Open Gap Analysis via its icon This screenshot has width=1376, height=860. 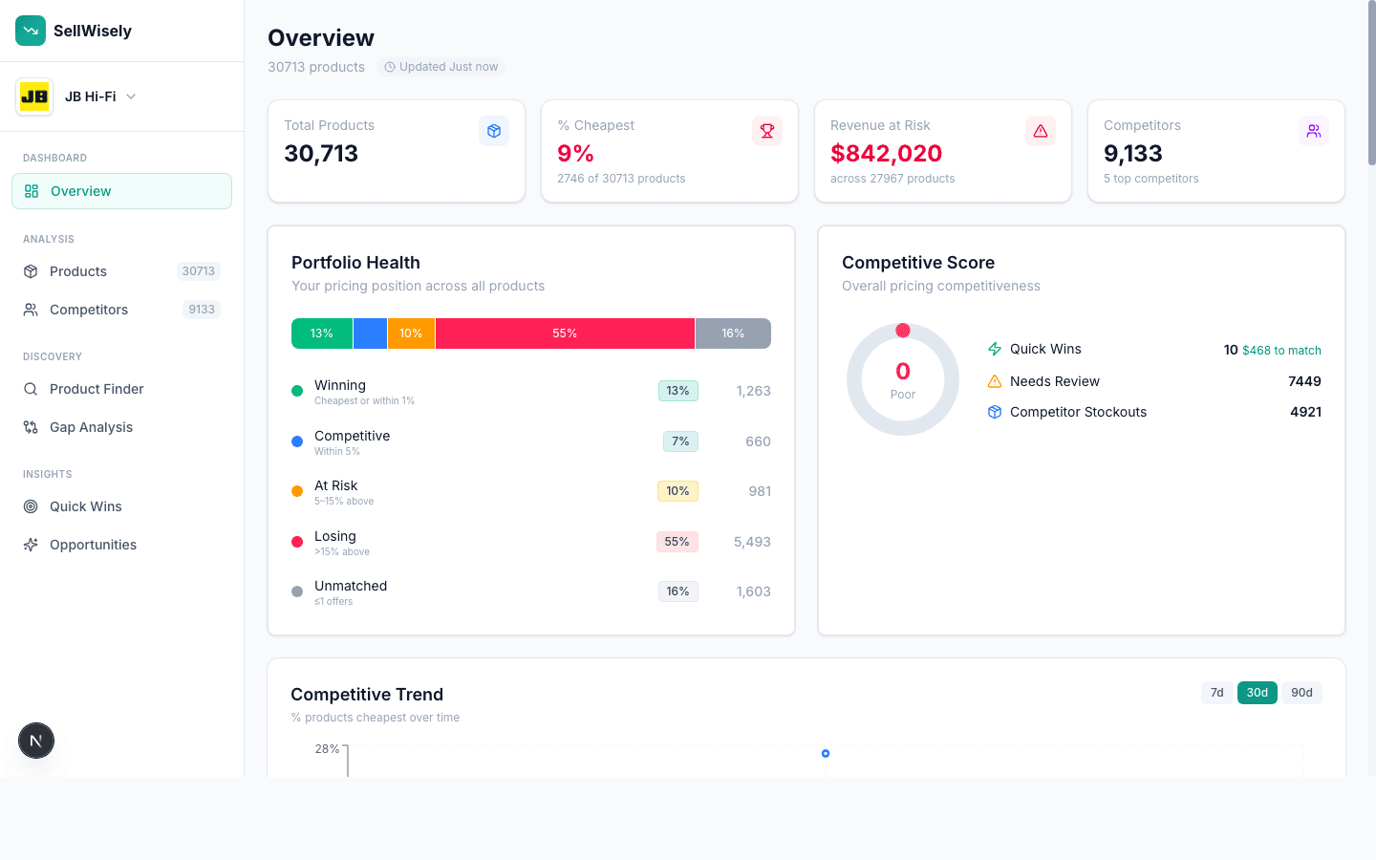[31, 427]
